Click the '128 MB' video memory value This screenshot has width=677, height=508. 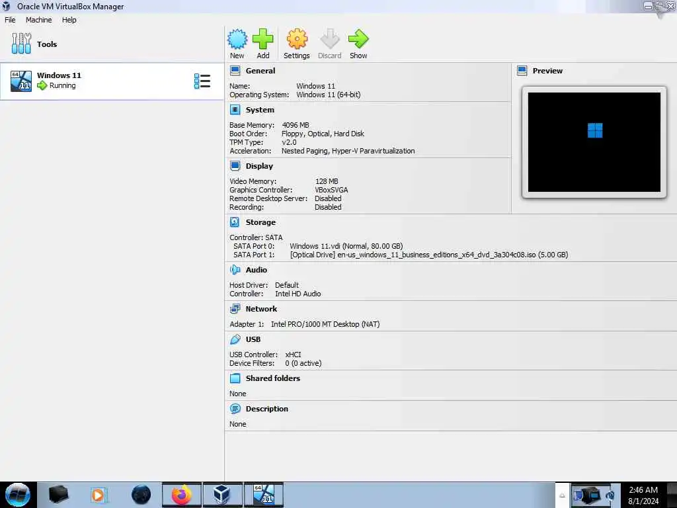[327, 181]
